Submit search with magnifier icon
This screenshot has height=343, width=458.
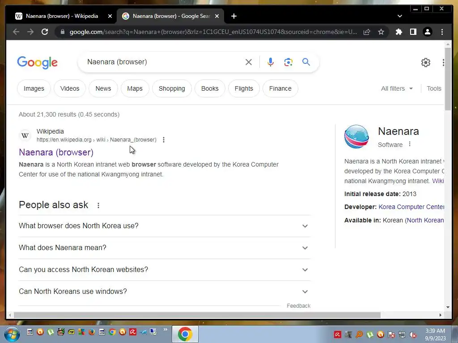[x=306, y=62]
